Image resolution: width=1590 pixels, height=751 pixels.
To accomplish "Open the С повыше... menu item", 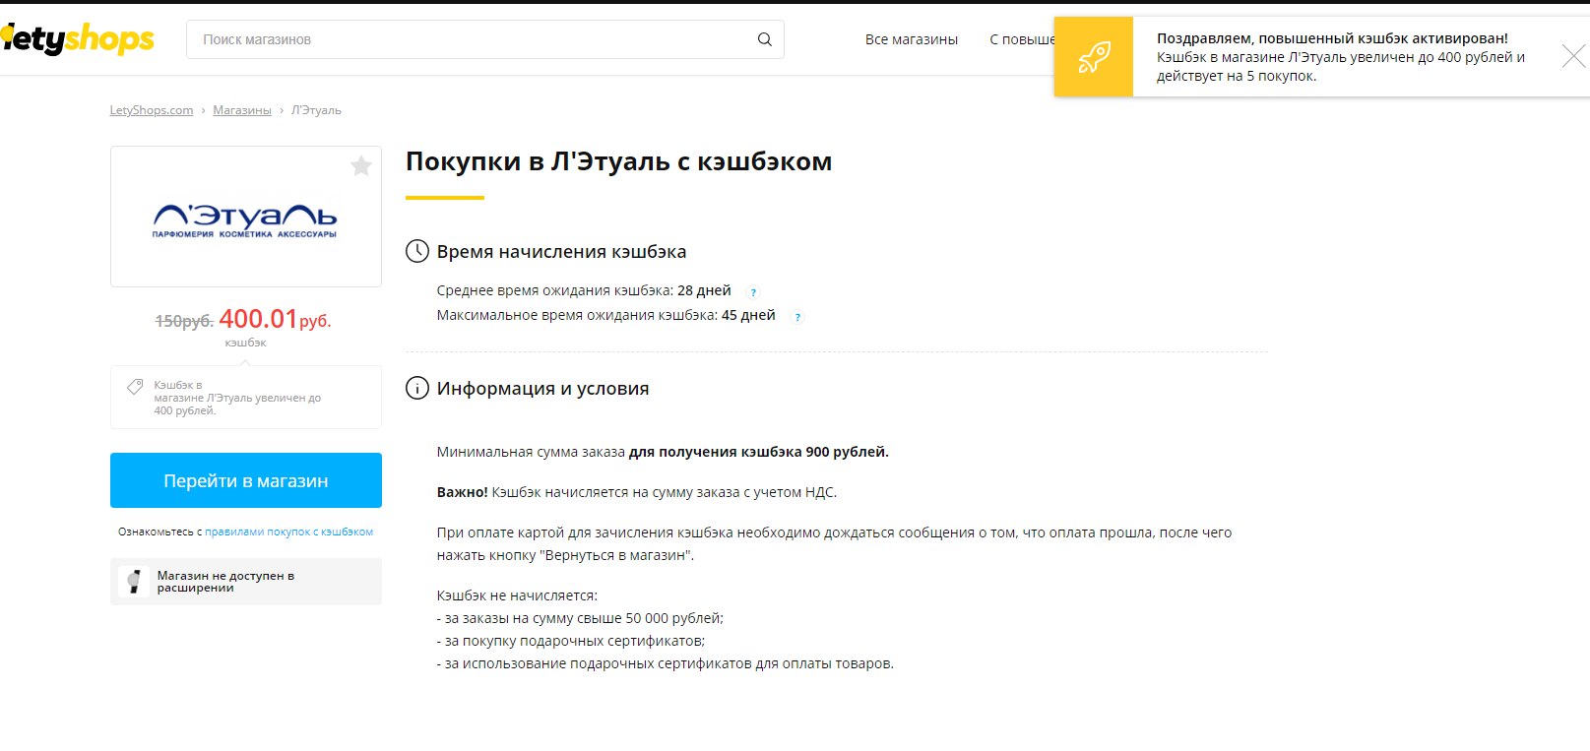I will (x=1021, y=39).
